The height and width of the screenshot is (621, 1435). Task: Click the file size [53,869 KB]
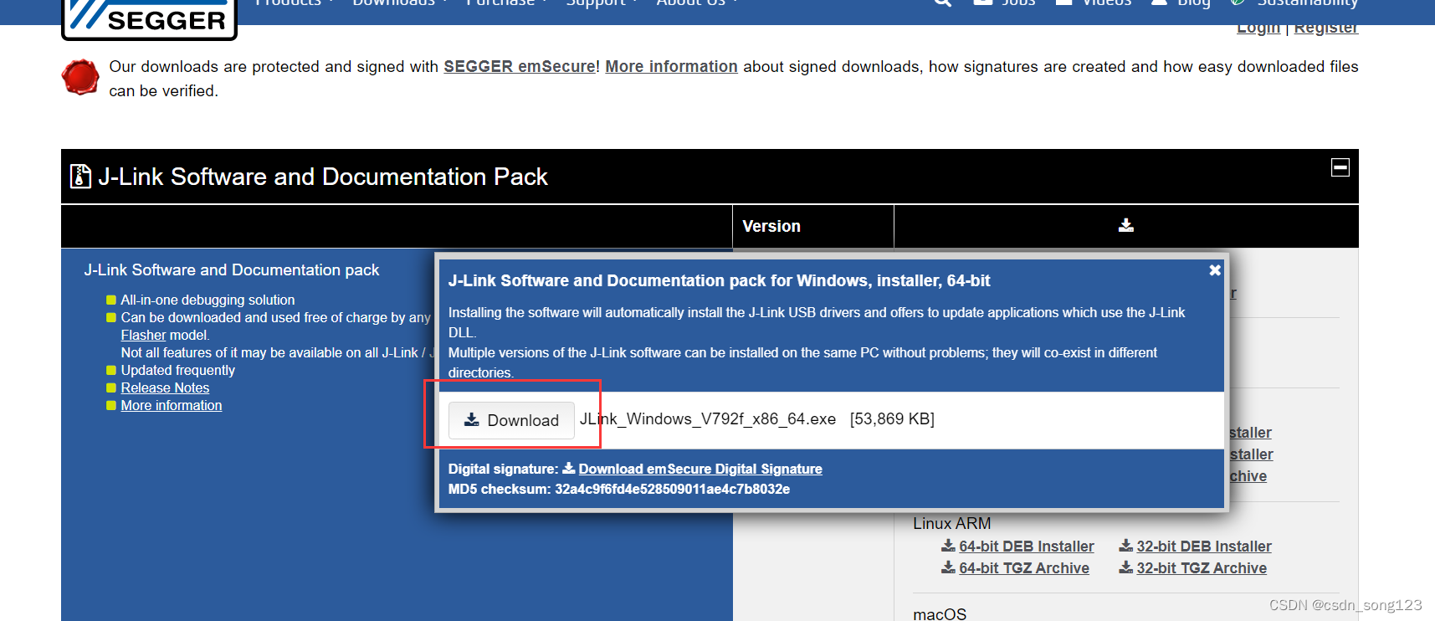point(892,419)
